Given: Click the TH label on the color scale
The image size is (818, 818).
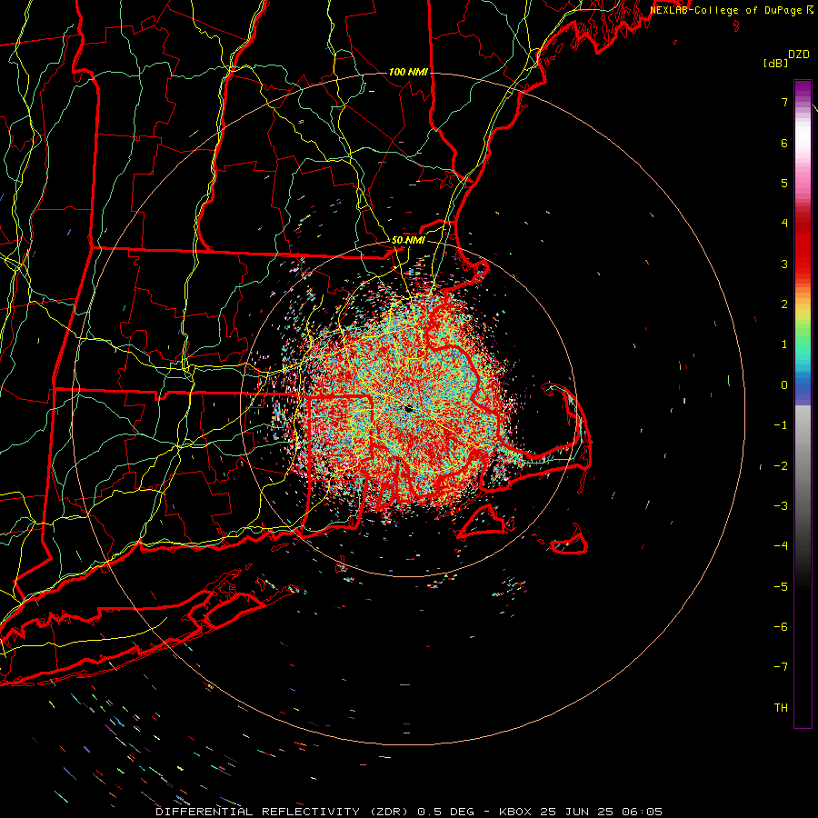Looking at the screenshot, I should click(x=781, y=707).
